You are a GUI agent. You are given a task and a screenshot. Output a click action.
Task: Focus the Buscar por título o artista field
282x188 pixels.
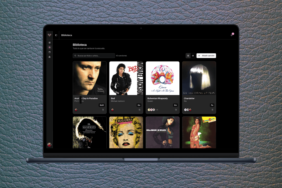coord(94,56)
